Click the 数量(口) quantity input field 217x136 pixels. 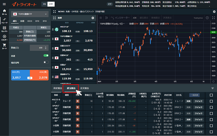click(x=39, y=48)
